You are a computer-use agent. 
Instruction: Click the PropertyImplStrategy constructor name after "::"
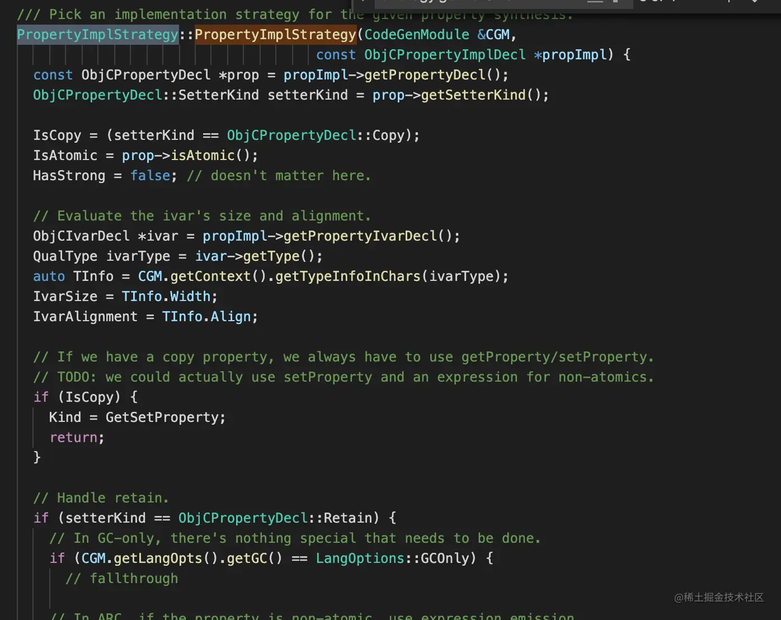[275, 35]
